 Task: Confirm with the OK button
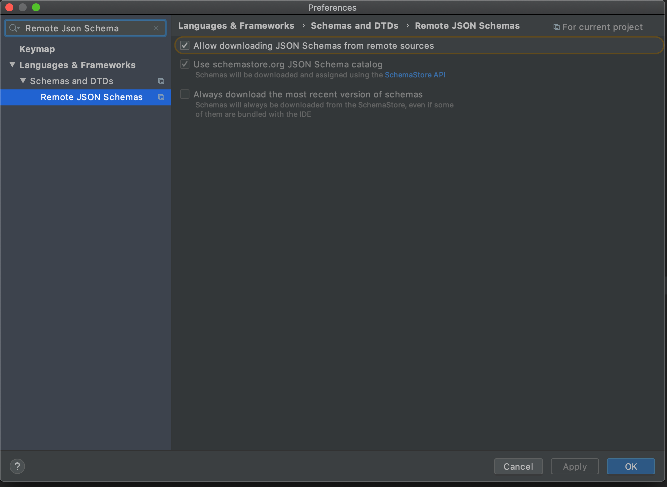(x=631, y=466)
